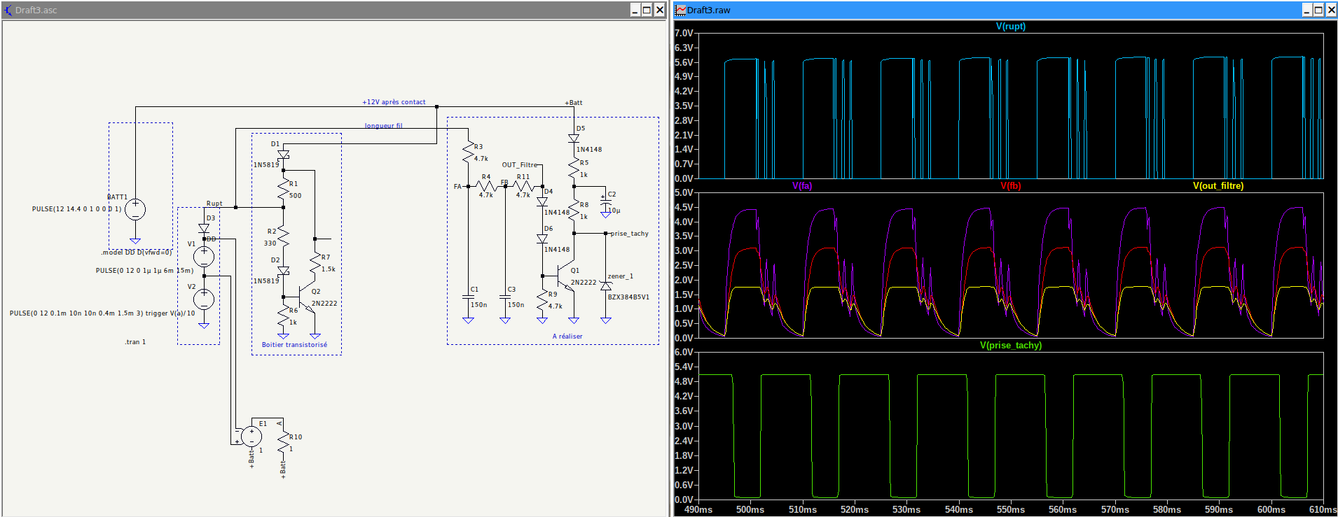Select the R10 resistor symbol

pos(284,442)
